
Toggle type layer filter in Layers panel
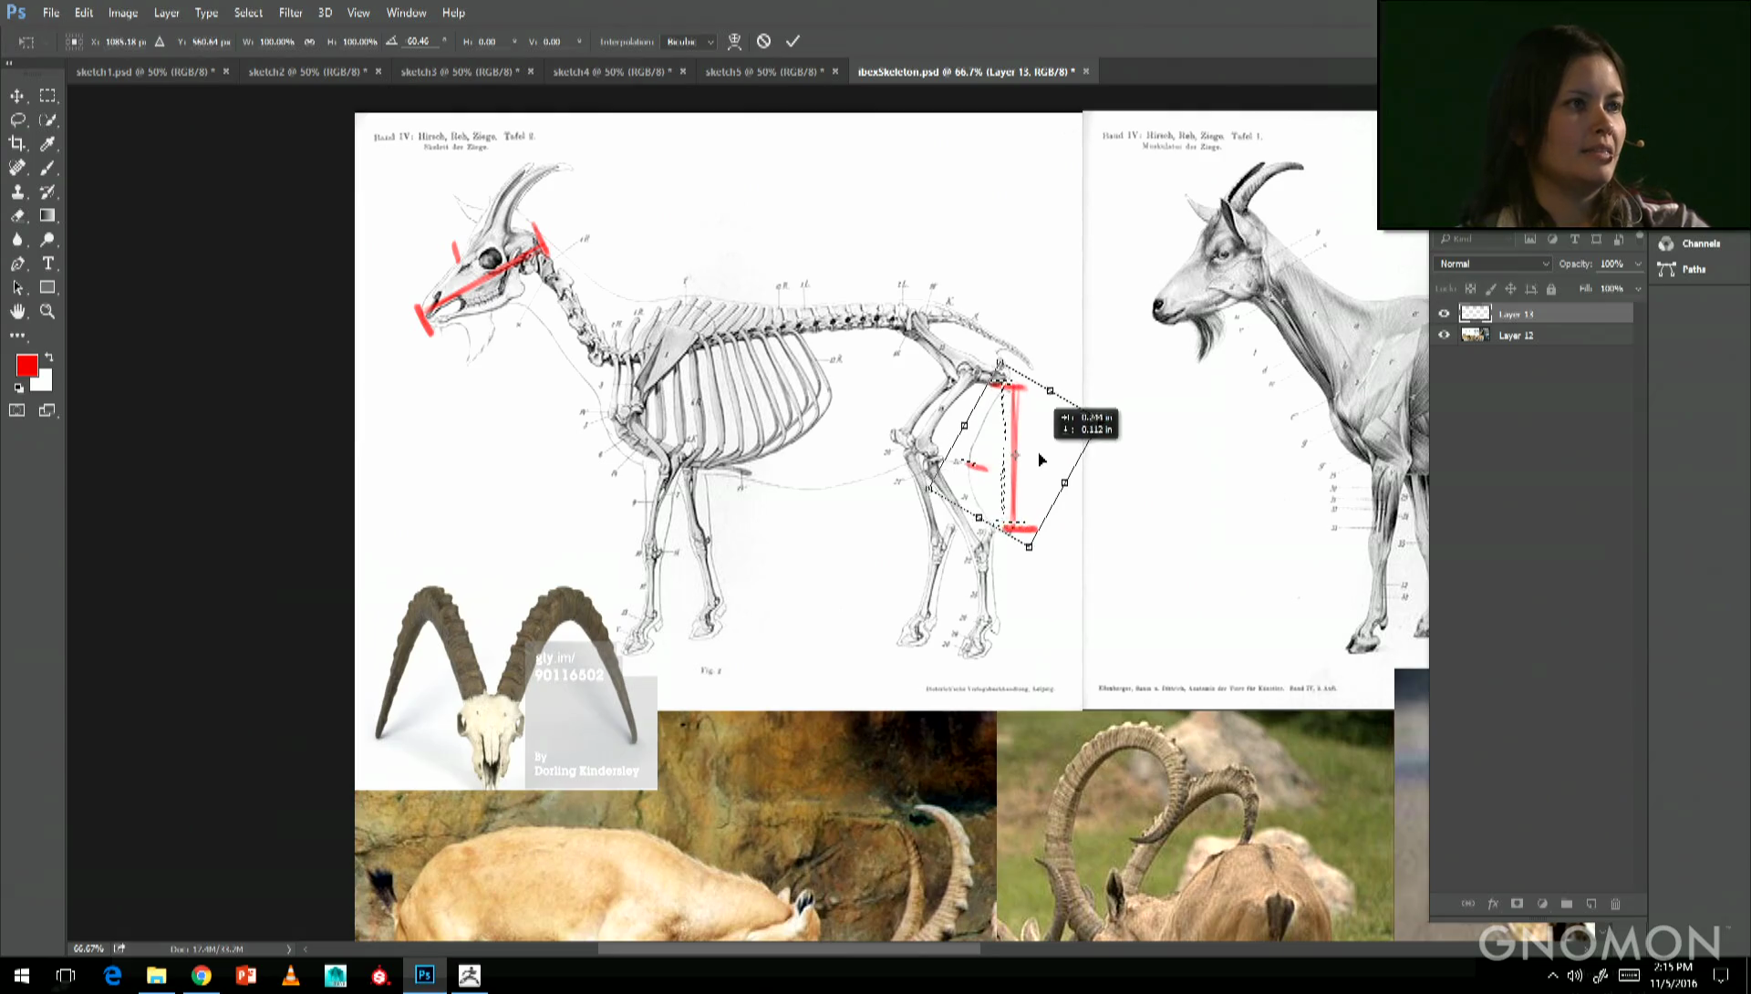[x=1574, y=239]
